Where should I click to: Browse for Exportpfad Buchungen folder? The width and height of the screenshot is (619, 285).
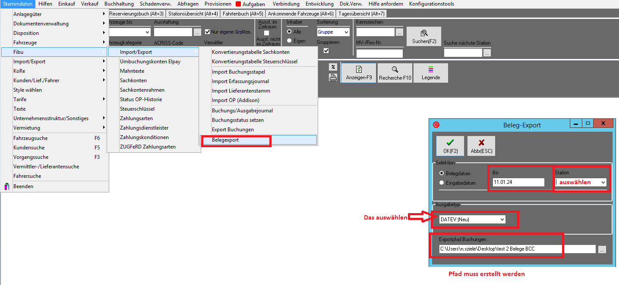[x=602, y=249]
